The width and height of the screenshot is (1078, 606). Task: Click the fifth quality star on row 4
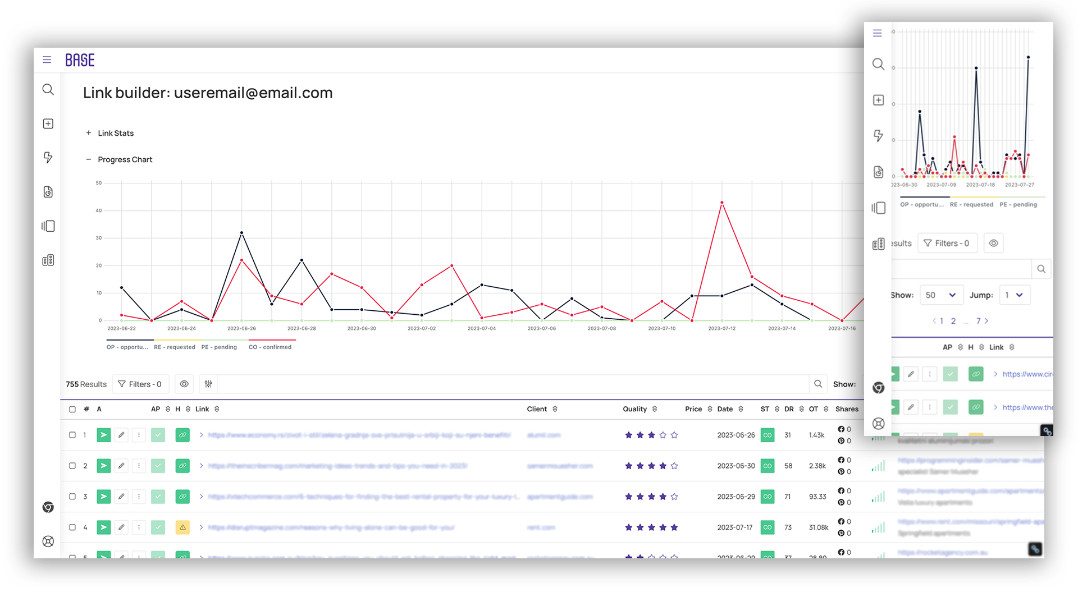[674, 527]
